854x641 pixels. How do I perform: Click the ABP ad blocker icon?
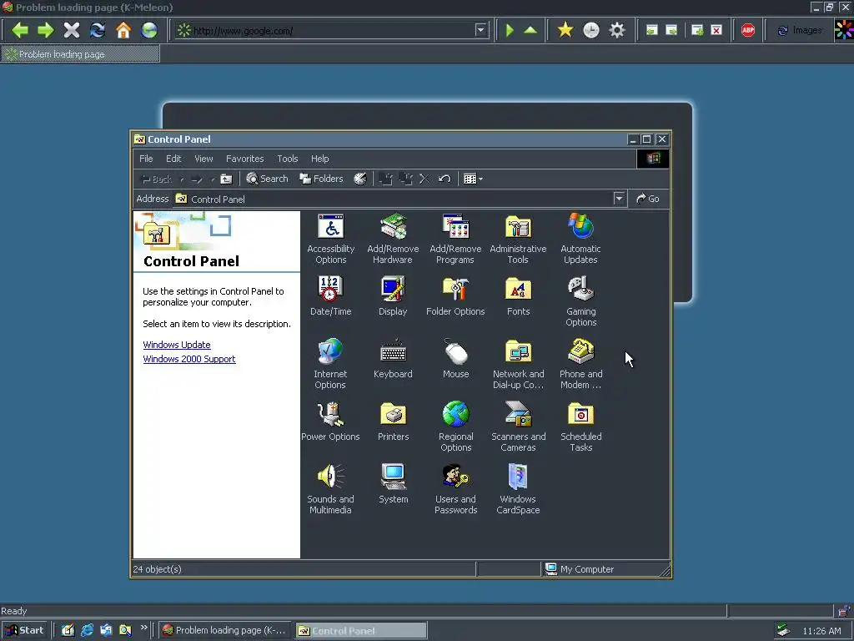748,30
